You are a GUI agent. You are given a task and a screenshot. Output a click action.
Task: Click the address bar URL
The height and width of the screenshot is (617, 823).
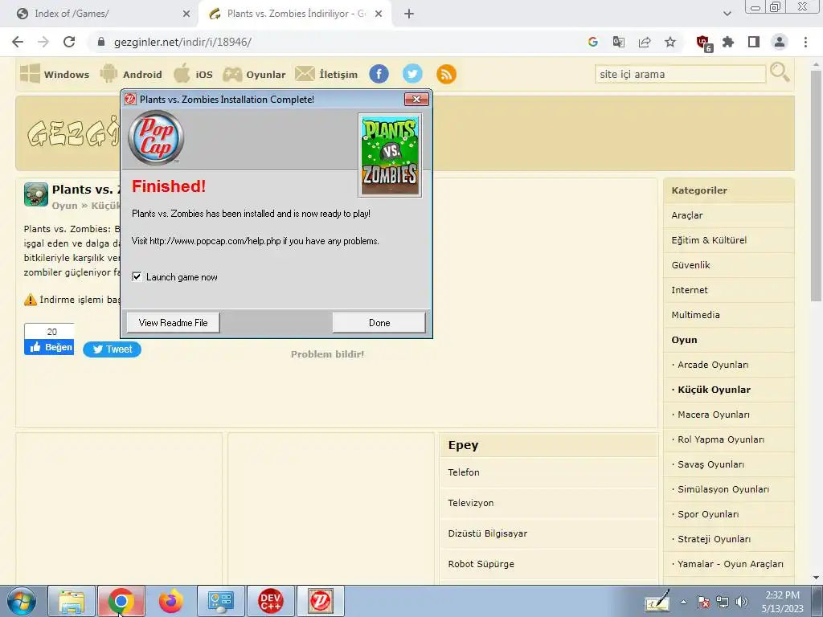pyautogui.click(x=182, y=42)
